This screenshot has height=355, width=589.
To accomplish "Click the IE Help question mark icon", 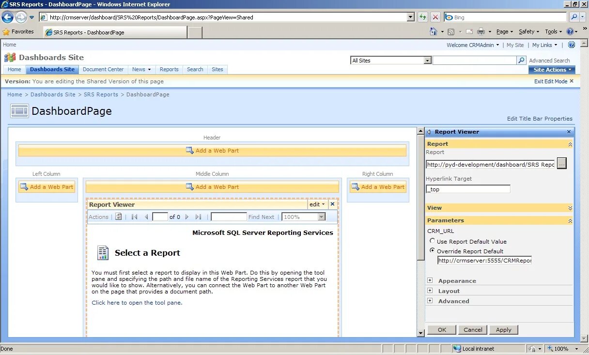I will point(570,31).
